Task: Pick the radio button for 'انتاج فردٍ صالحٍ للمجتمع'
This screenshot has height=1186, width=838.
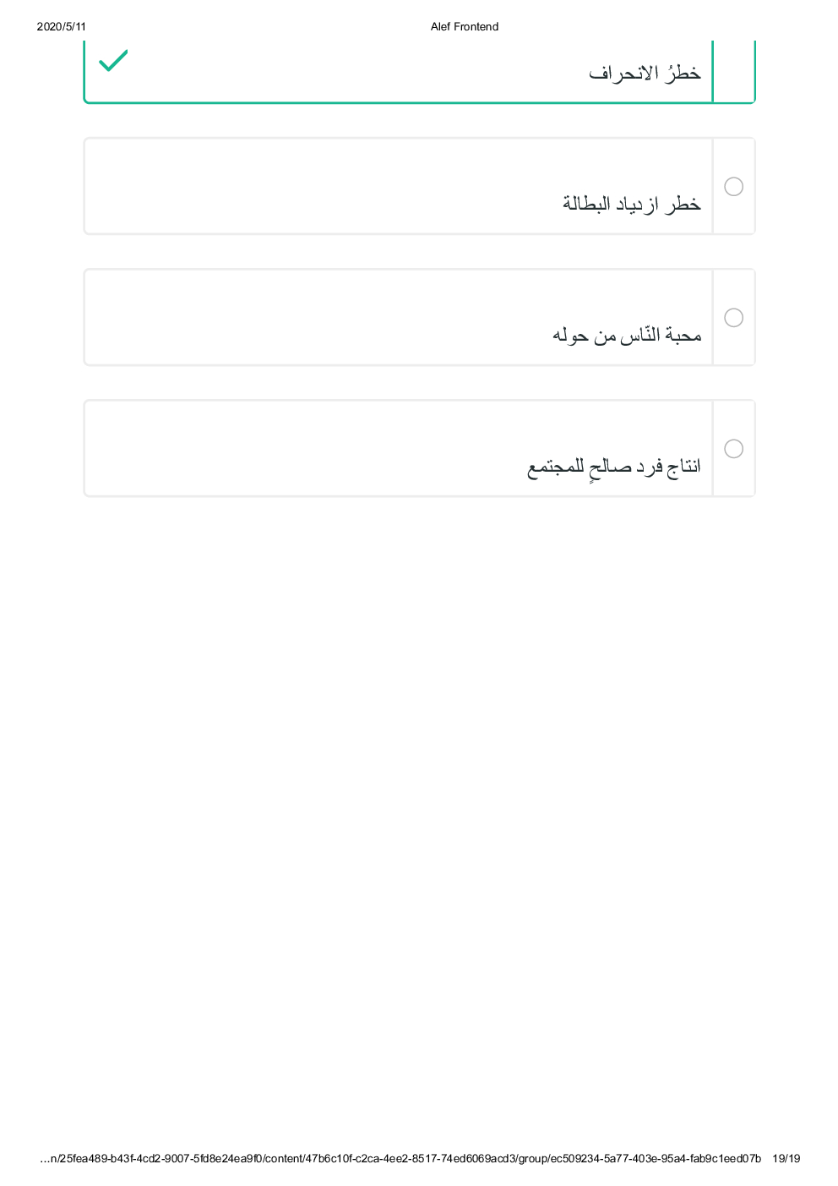Action: pos(734,449)
